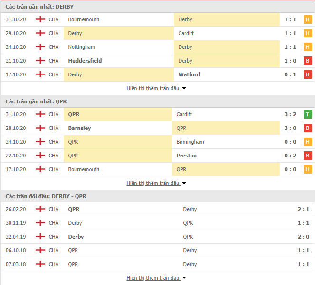
Task: Select Watford team name in 17.10.20 match
Action: pos(189,74)
